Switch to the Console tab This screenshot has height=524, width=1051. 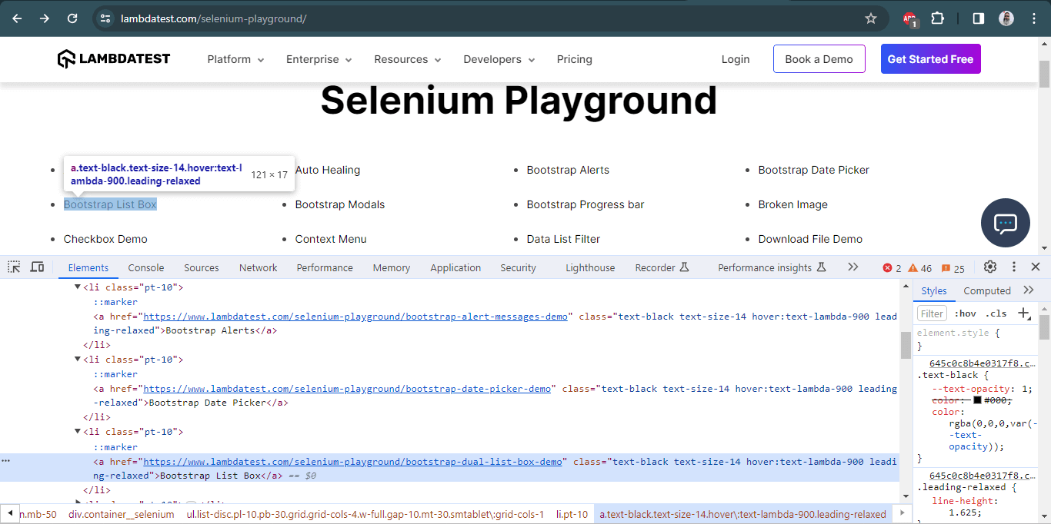(x=145, y=267)
